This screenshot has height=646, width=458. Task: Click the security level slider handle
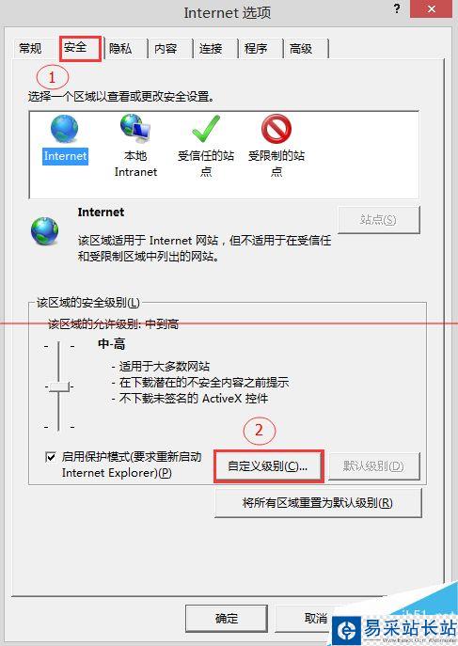tap(59, 386)
